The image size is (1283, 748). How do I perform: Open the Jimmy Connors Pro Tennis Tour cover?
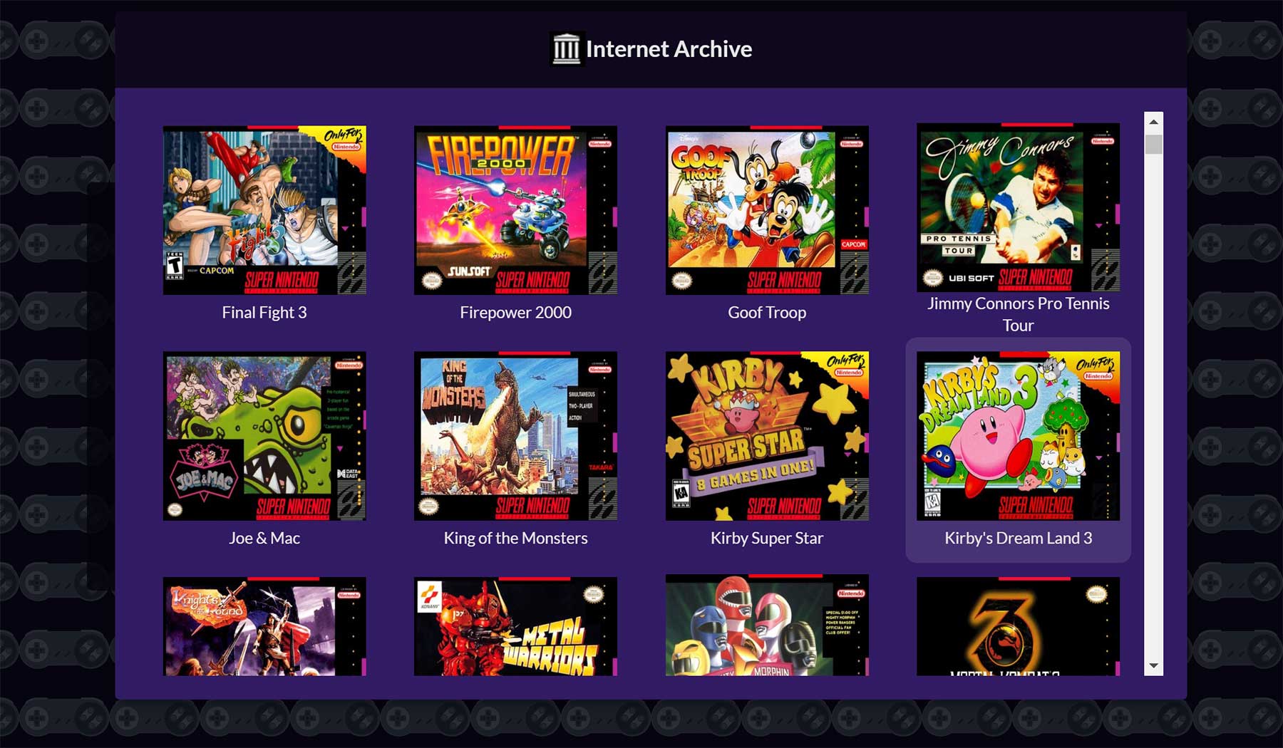(1018, 207)
